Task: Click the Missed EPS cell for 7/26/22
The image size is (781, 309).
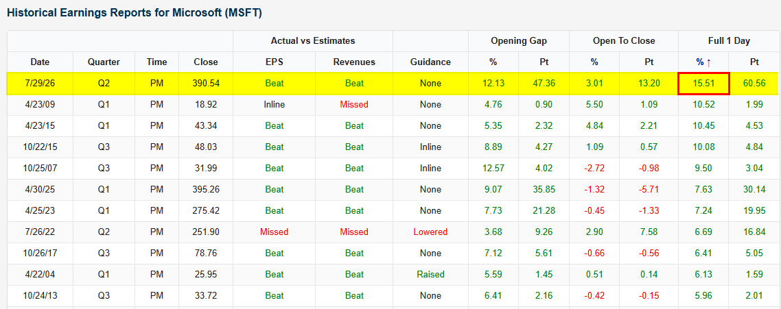Action: pos(274,232)
